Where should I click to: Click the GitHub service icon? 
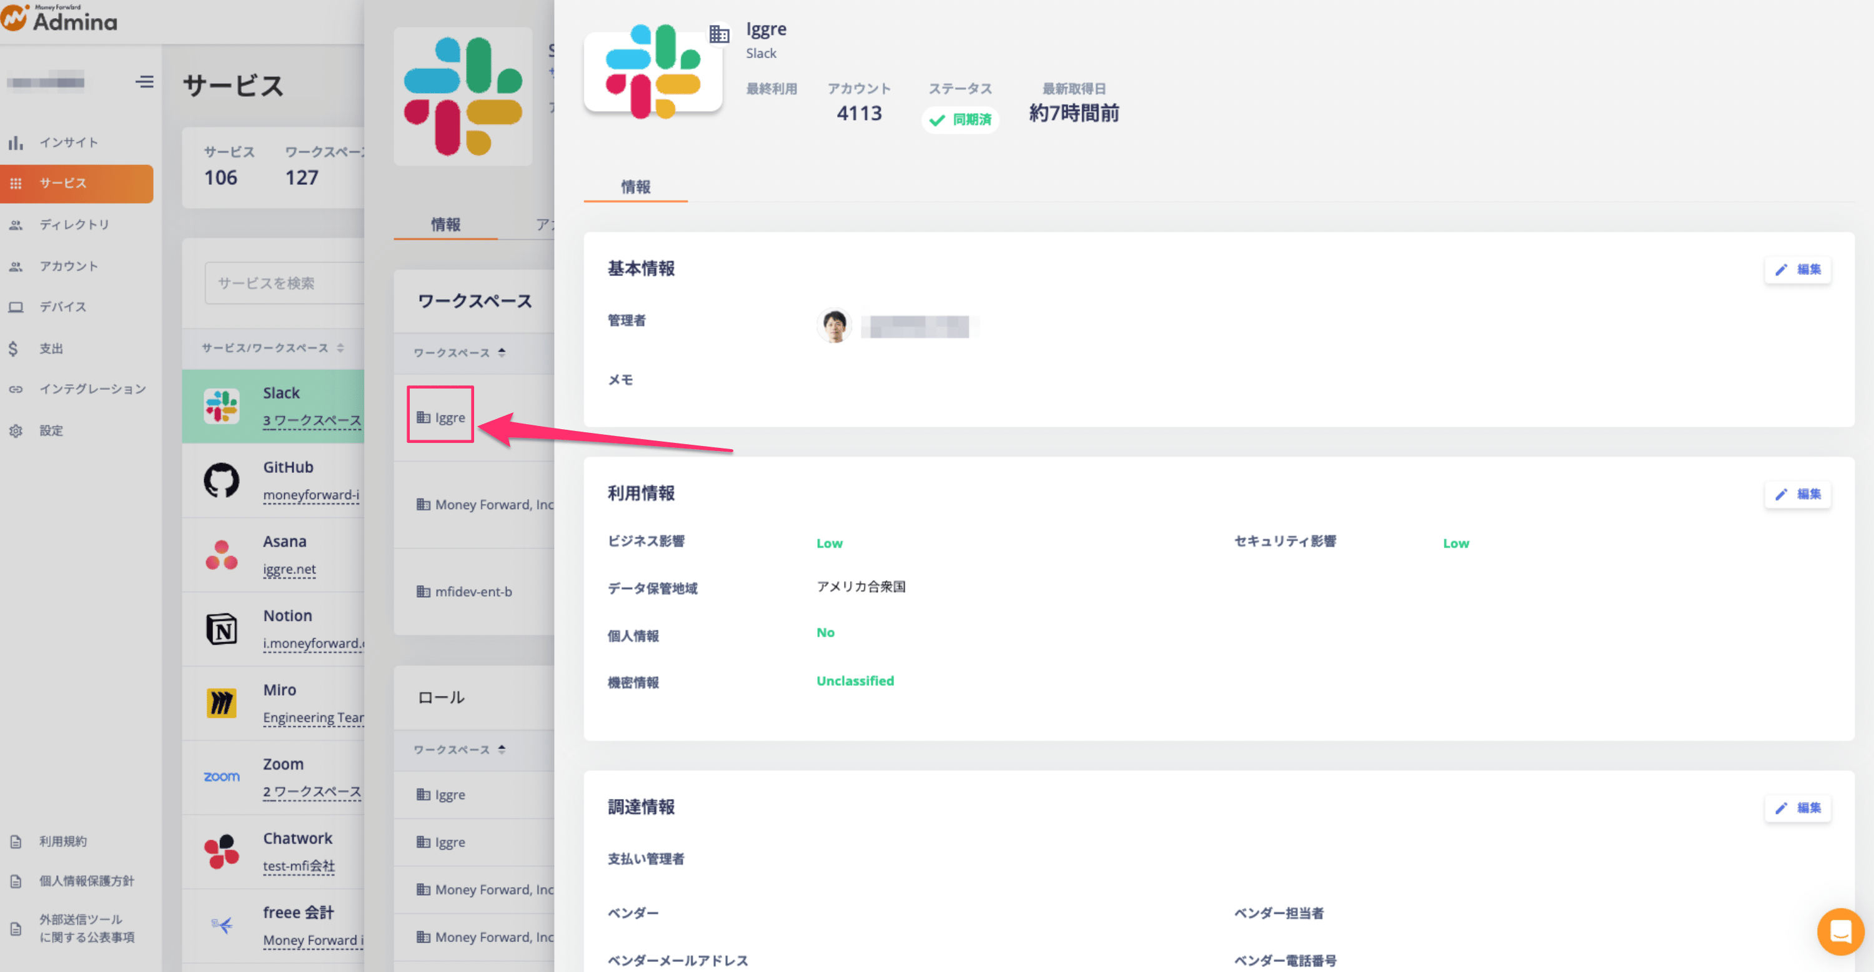pyautogui.click(x=222, y=481)
